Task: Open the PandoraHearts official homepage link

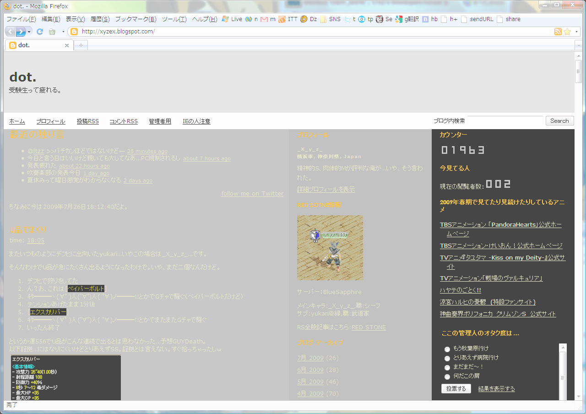Action: pos(501,229)
